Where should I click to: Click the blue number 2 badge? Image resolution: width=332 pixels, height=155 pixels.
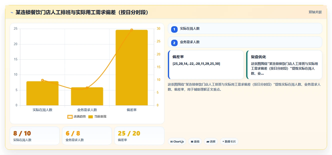click(x=174, y=43)
